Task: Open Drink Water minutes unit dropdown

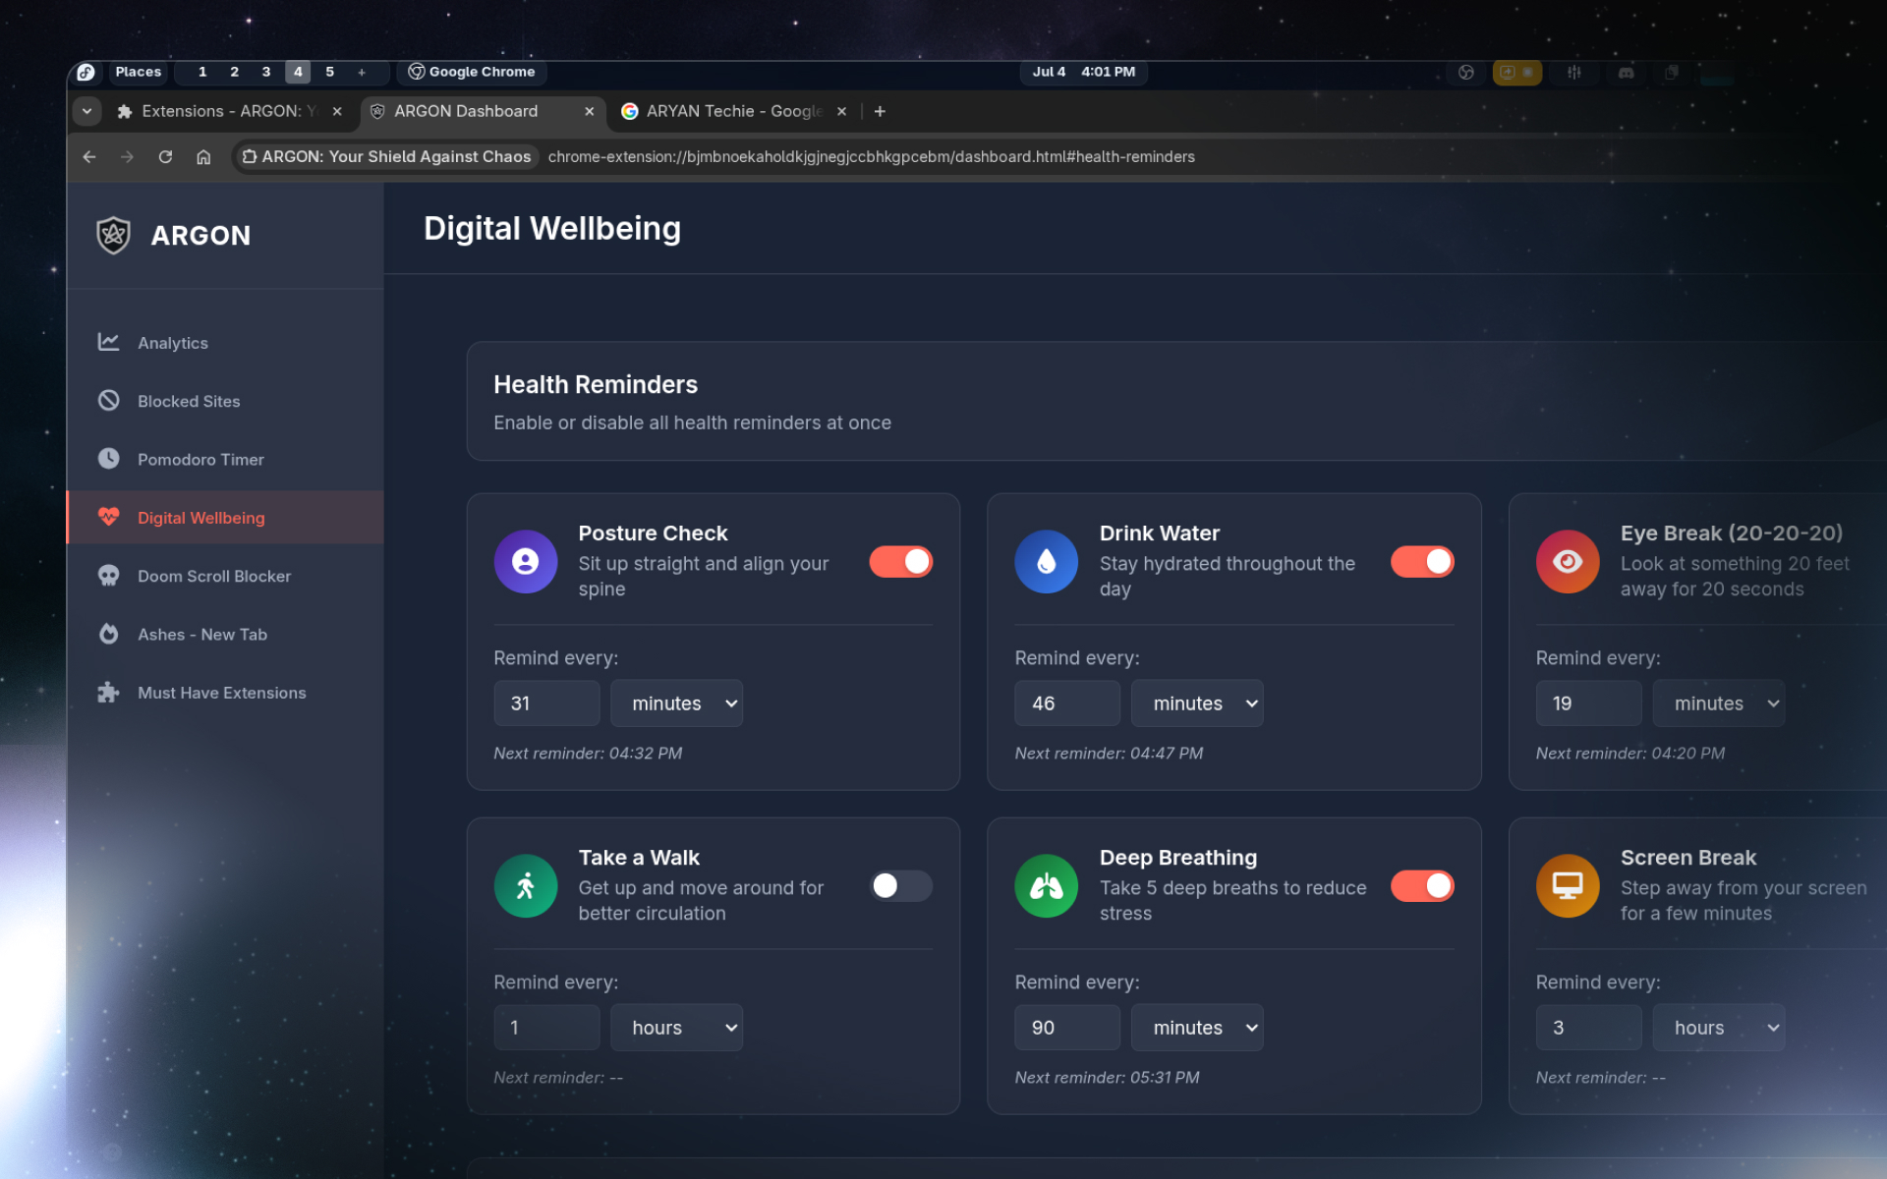Action: (x=1197, y=702)
